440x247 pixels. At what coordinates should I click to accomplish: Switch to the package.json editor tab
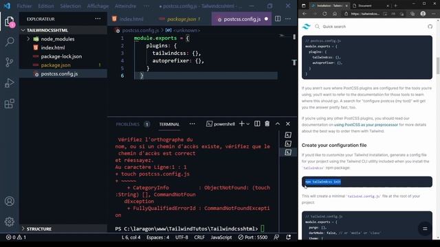180,19
